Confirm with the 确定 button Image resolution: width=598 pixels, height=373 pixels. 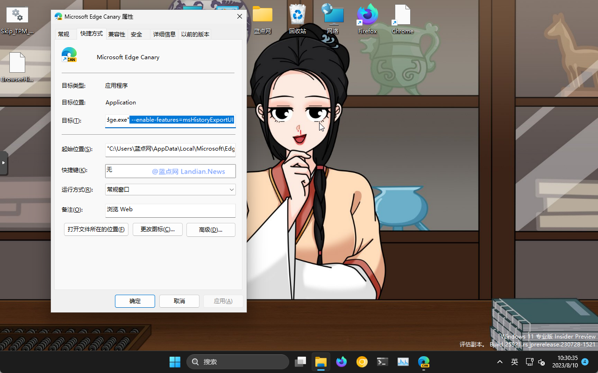click(x=135, y=301)
